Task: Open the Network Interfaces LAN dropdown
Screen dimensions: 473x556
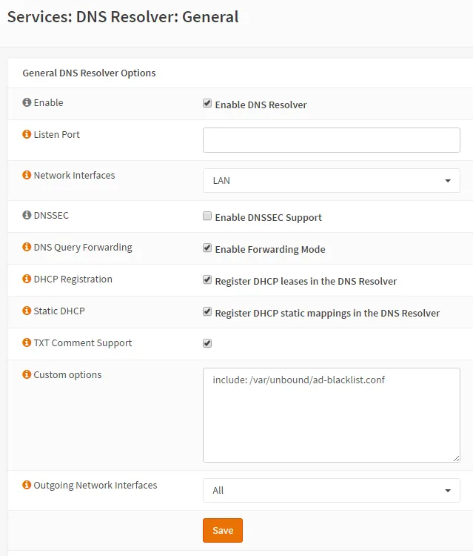Action: coord(332,181)
